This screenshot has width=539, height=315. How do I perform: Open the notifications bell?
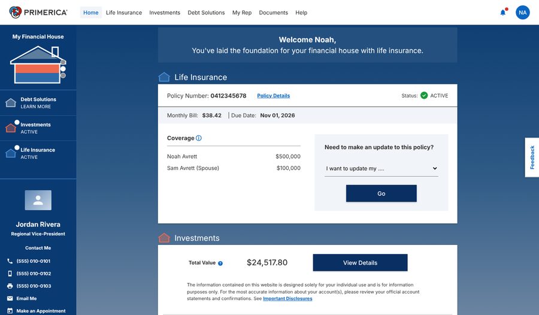(x=503, y=13)
